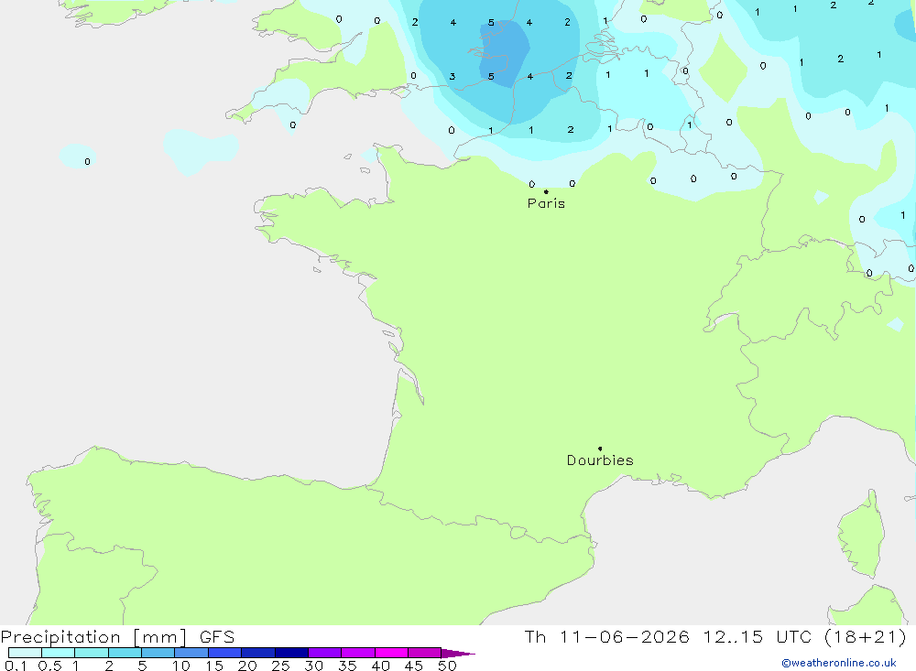Viewport: 916px width, 671px height.
Task: Click the over-50 legend arrow tip
Action: 457,654
